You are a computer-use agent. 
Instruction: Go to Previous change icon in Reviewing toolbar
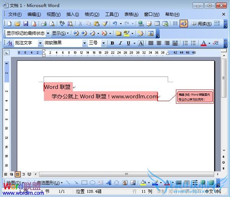pyautogui.click(x=76, y=33)
